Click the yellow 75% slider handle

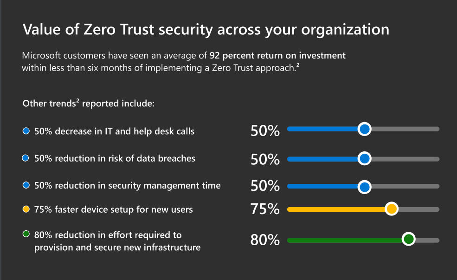[x=392, y=209]
